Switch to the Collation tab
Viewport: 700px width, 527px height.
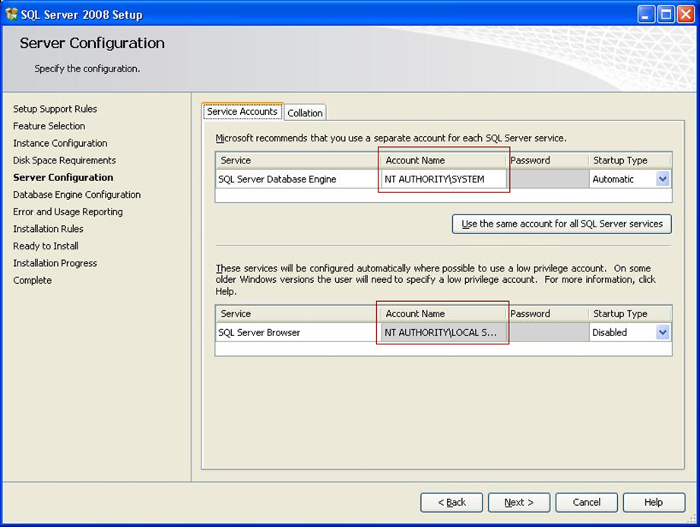(305, 112)
